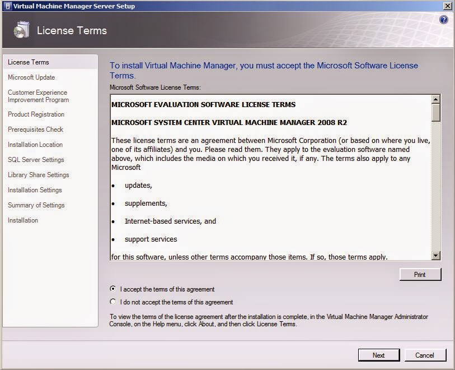Viewport: 455px width, 370px height.
Task: Select Installation Location step
Action: (x=35, y=145)
